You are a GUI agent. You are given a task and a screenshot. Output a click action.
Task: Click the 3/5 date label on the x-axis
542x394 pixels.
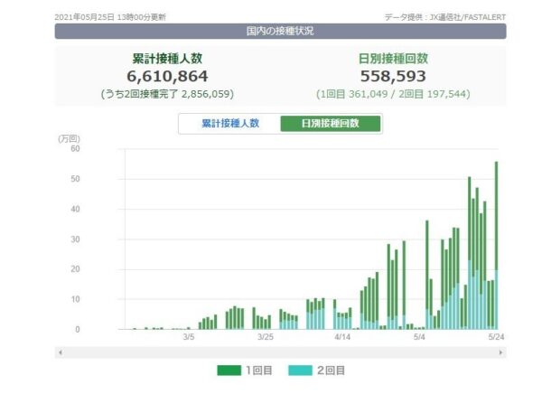point(189,337)
